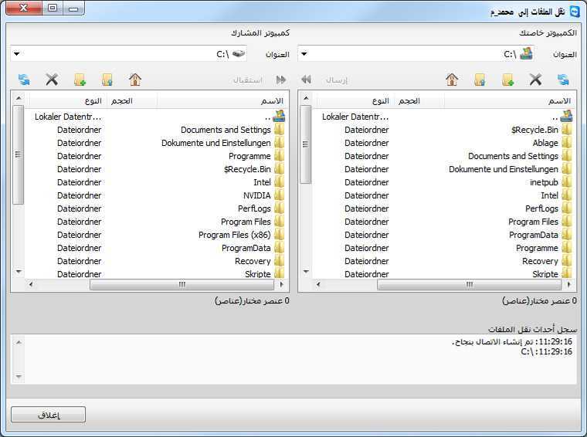Image resolution: width=587 pixels, height=437 pixels.
Task: Delete selected item in partner computer pane
Action: (x=52, y=80)
